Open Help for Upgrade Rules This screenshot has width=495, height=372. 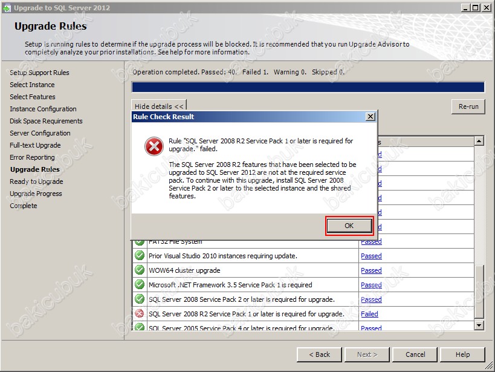click(462, 354)
